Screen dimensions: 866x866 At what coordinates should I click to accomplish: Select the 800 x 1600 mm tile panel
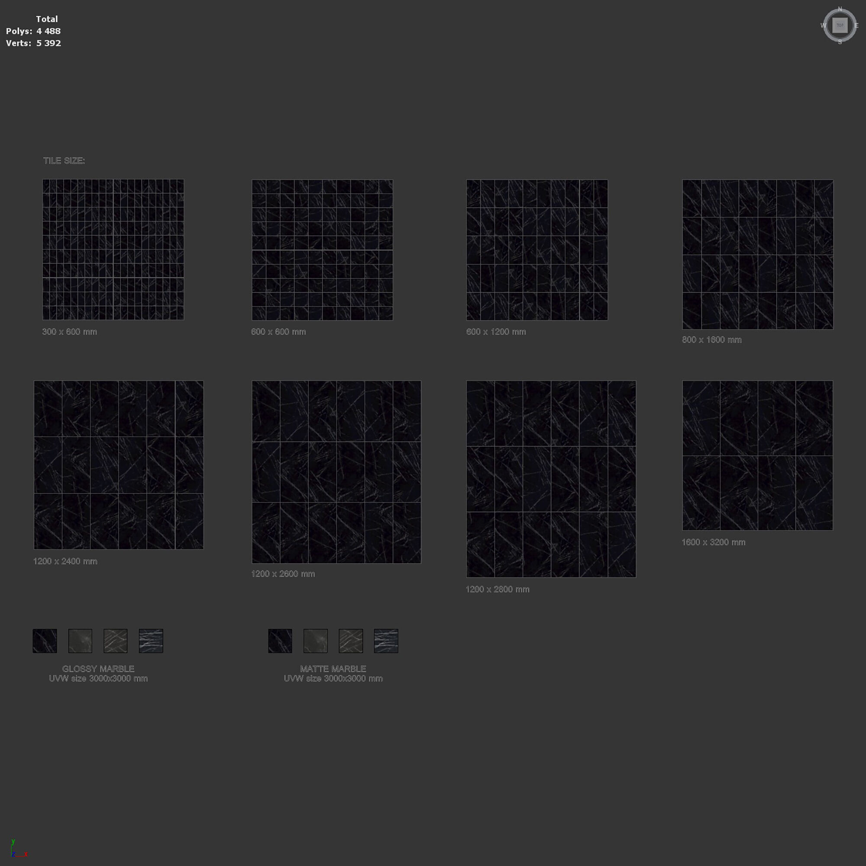(757, 255)
